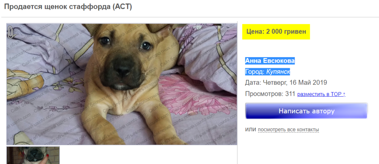Open the "разместить в TOP" link
The image size is (379, 164).
coord(321,94)
